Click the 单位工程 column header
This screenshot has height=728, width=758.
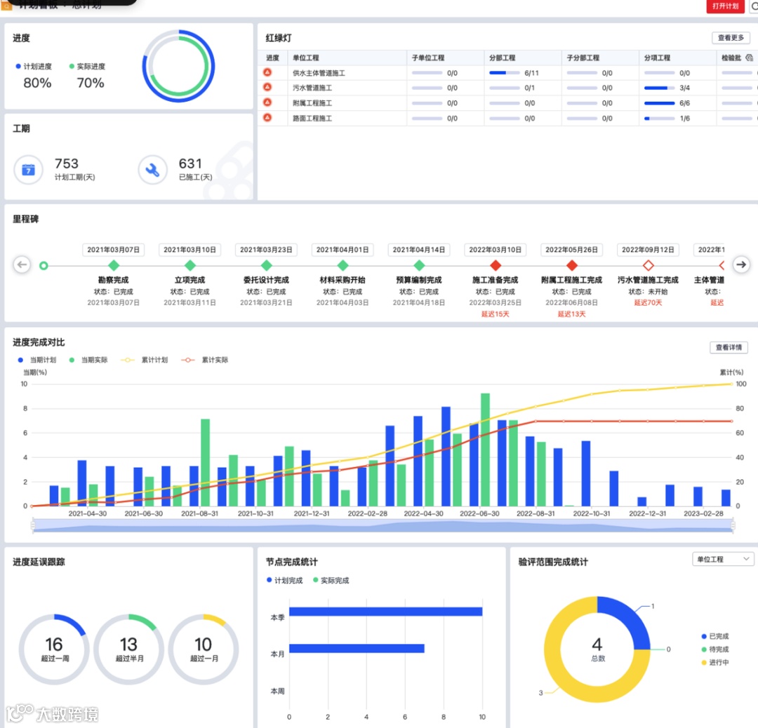click(305, 58)
